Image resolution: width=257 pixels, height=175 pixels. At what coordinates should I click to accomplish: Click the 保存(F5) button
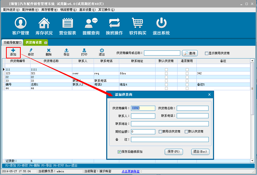tap(174, 152)
